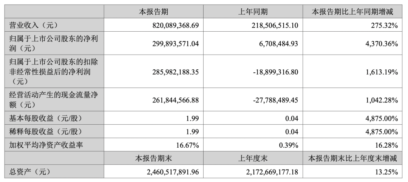This screenshot has width=408, height=182.
Task: Select the net profit value 299,893,571.04
Action: point(172,44)
